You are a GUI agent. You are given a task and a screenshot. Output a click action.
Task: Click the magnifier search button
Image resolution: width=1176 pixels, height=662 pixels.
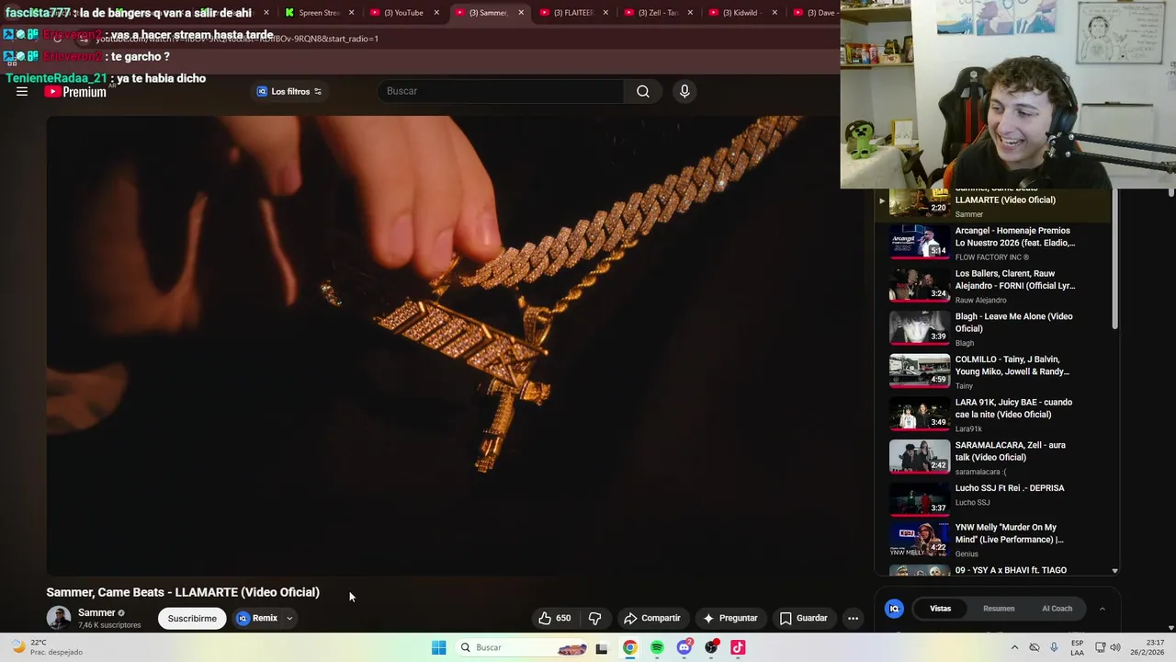click(643, 91)
